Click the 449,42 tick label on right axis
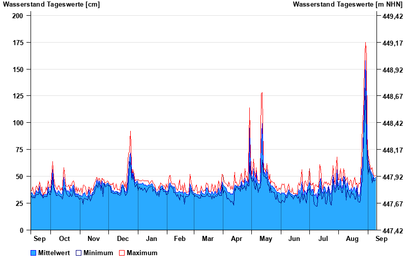407x279 pixels. (x=392, y=16)
